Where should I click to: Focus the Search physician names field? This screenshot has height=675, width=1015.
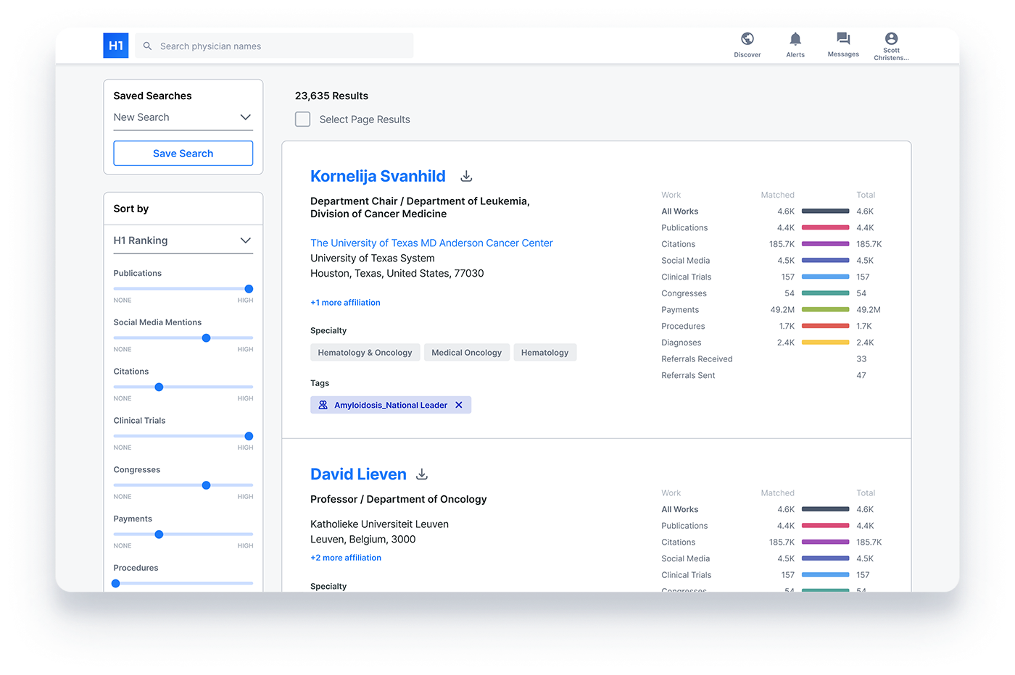[x=274, y=46]
